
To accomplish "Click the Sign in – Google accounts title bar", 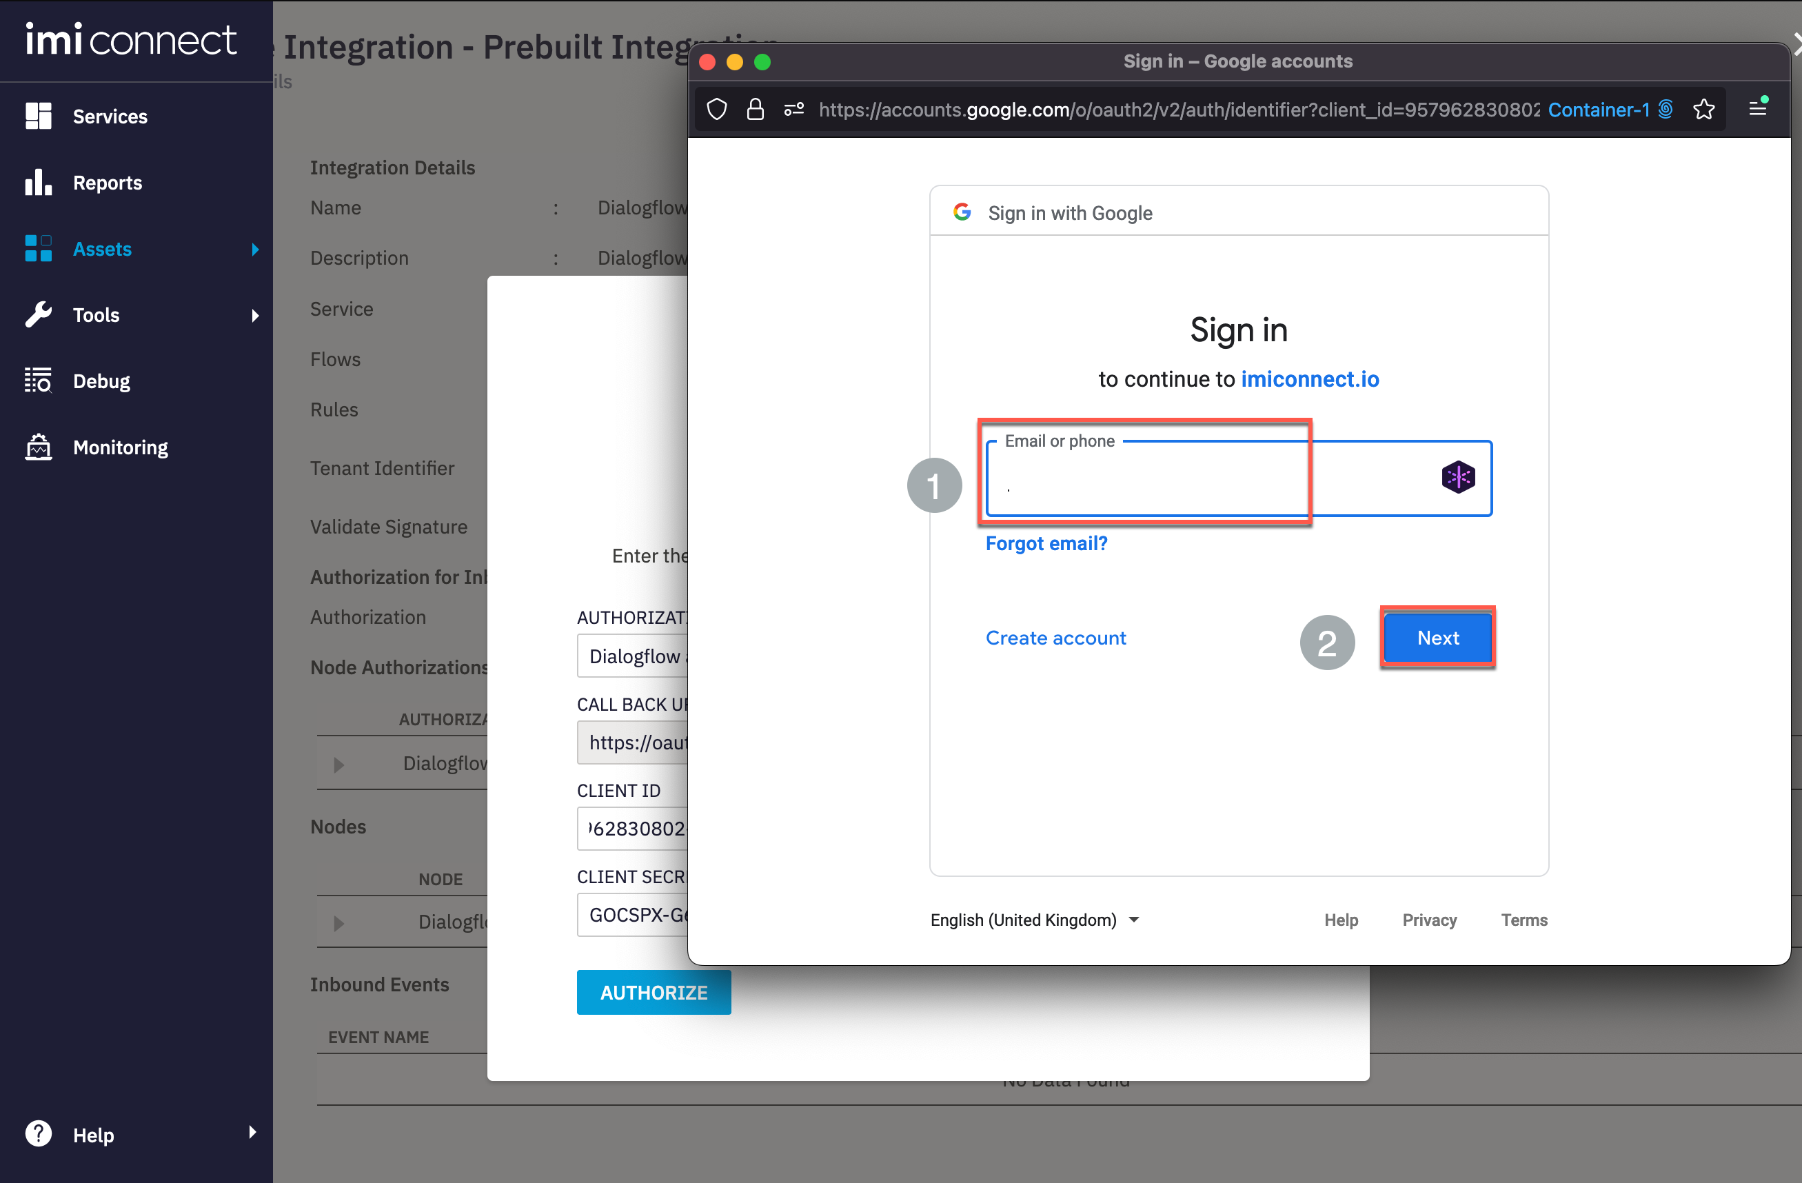I will (x=1238, y=61).
